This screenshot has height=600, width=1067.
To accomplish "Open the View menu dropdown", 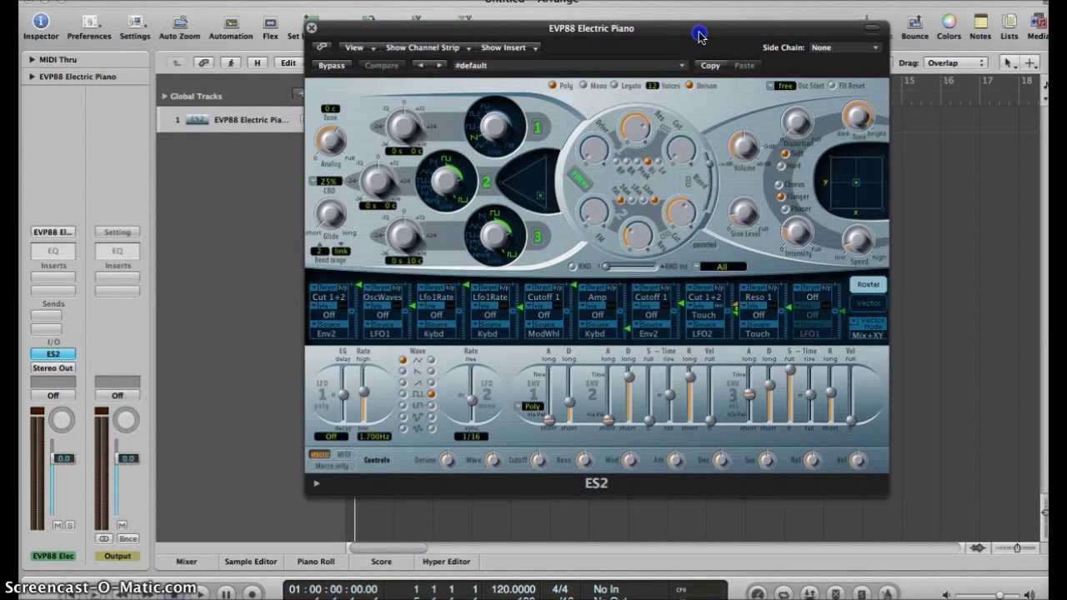I will 359,47.
